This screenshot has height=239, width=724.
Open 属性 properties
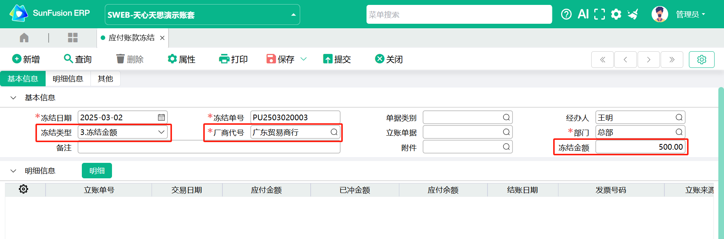click(181, 59)
